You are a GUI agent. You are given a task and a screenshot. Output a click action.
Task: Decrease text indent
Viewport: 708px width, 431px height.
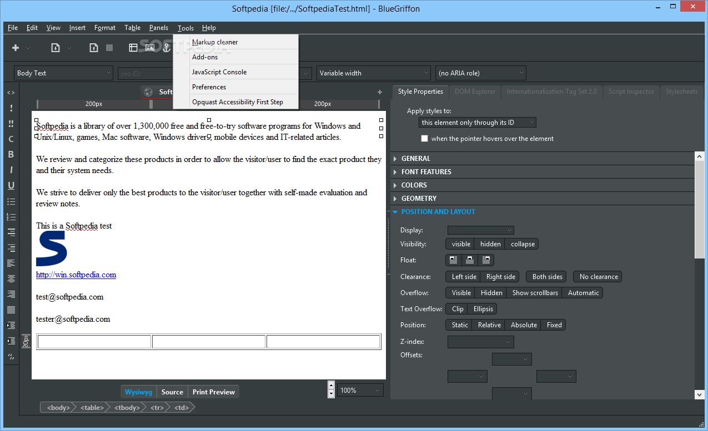click(11, 341)
